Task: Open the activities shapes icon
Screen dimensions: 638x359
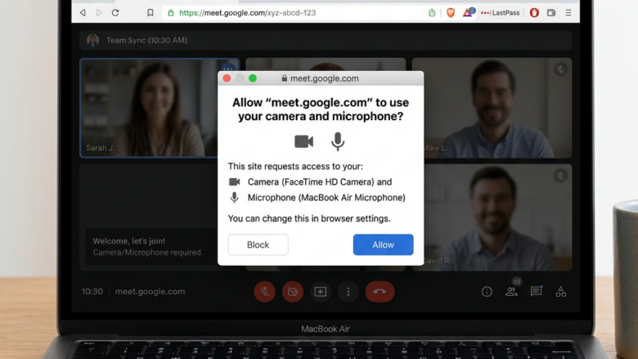Action: tap(561, 291)
